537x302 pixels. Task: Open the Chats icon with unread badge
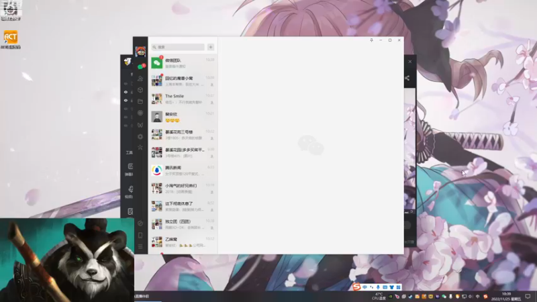(x=141, y=66)
